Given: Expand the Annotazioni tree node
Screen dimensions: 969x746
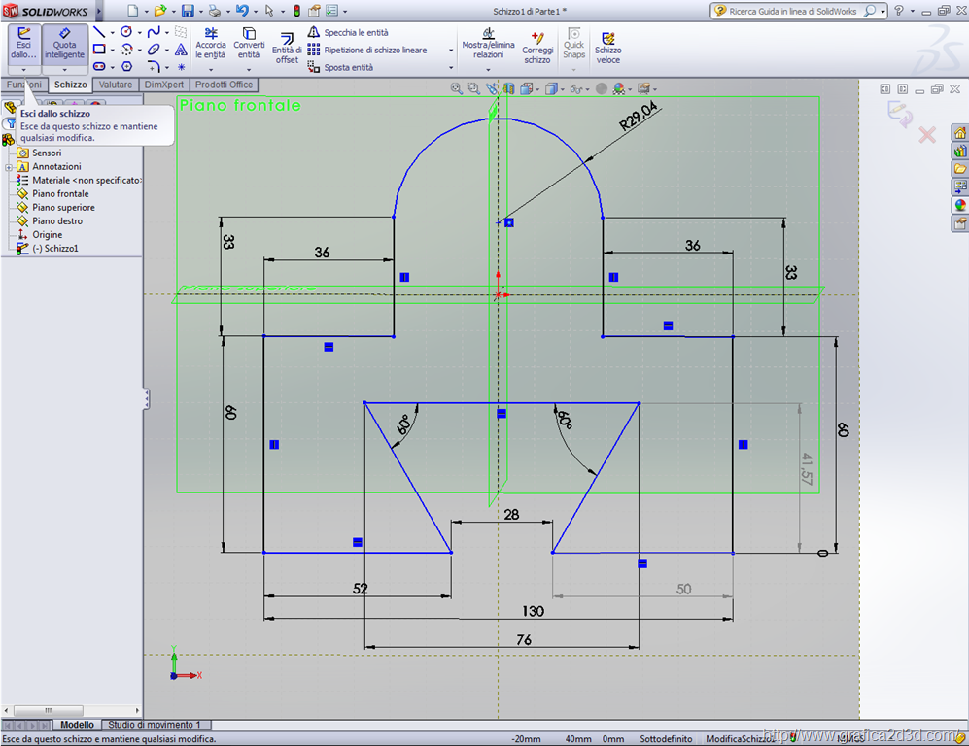Looking at the screenshot, I should coord(9,167).
